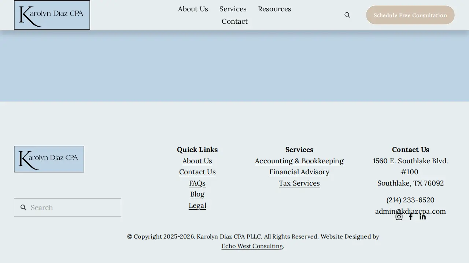Viewport: 469px width, 263px height.
Task: Click the footer Services heading
Action: [299, 149]
